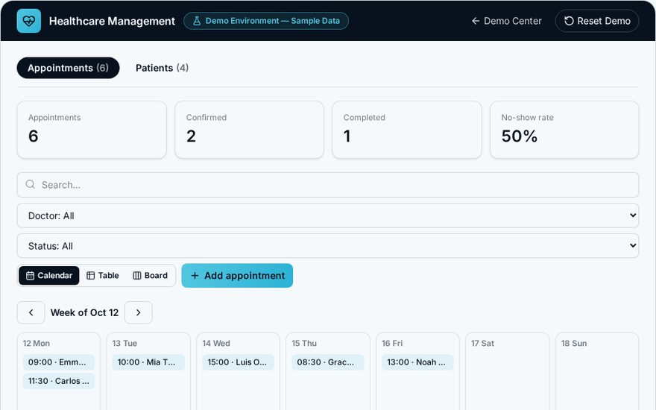The width and height of the screenshot is (656, 410).
Task: Open the 13:00 Noah appointment
Action: click(417, 362)
